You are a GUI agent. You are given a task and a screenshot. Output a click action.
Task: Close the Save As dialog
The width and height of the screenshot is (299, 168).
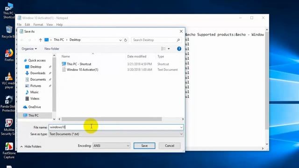181,31
